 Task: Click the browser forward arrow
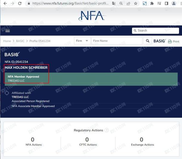click(13, 3)
